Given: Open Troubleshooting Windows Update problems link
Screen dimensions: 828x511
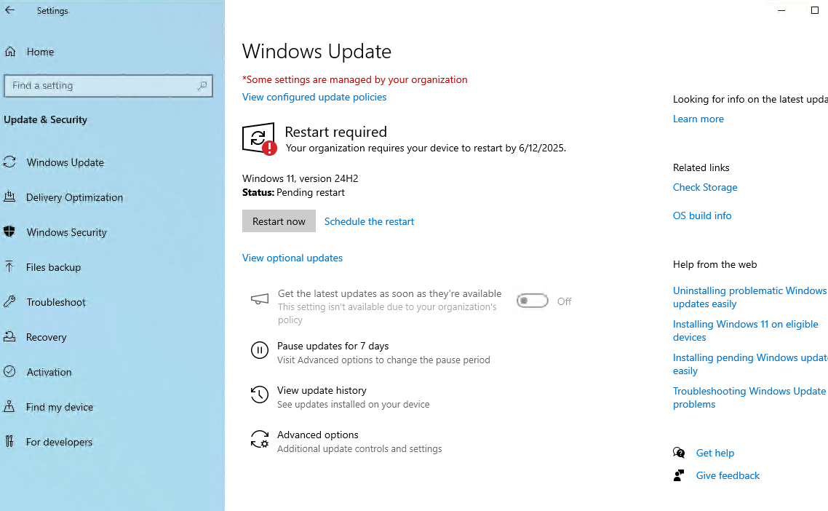Looking at the screenshot, I should coord(749,397).
